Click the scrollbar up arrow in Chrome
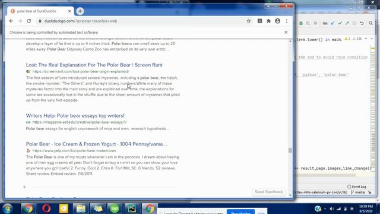This screenshot has width=380, height=214. pos(290,41)
